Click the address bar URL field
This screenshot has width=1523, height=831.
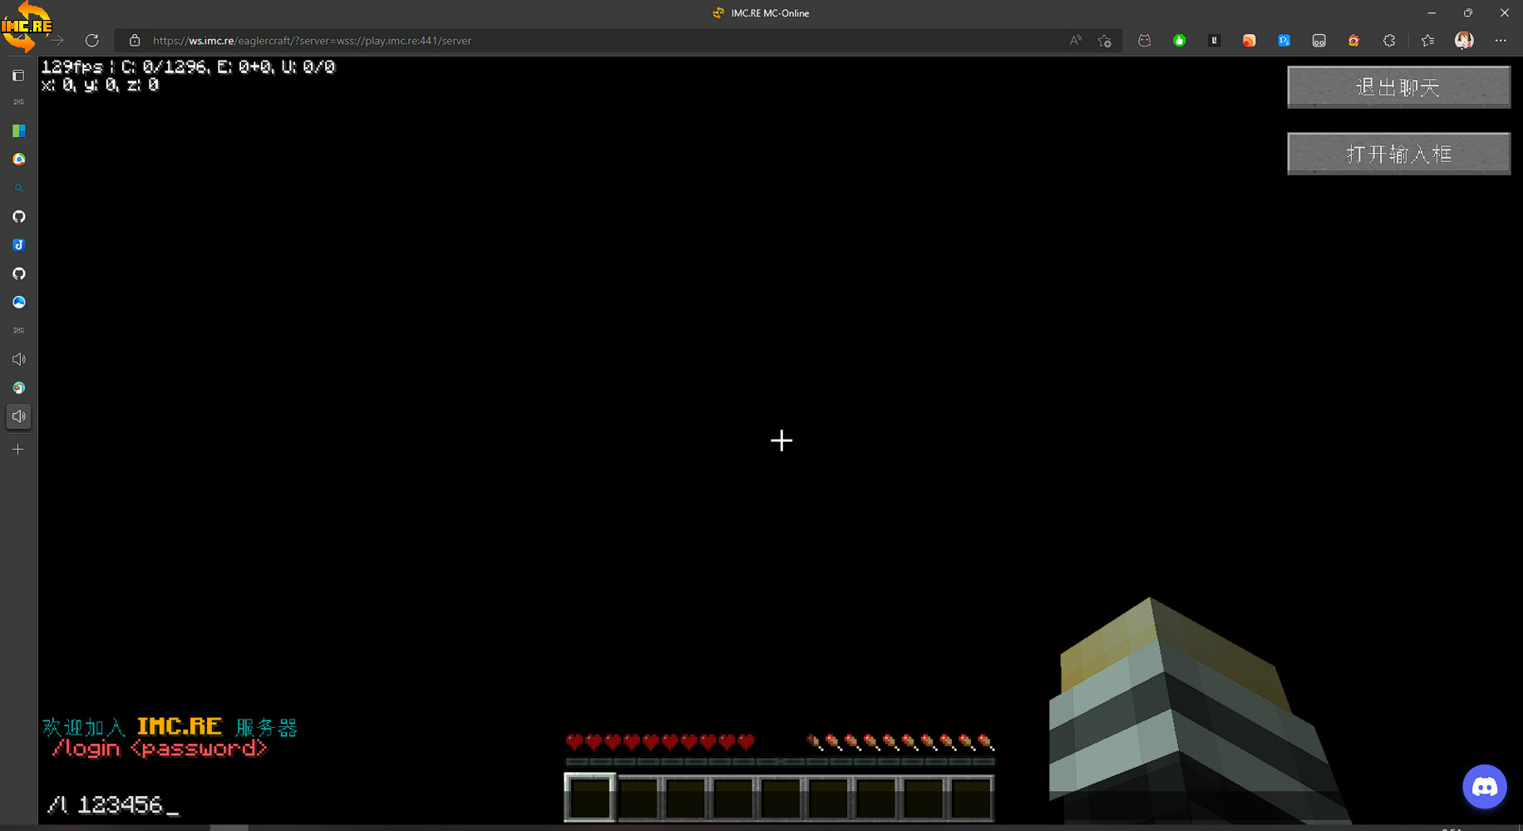tap(582, 41)
